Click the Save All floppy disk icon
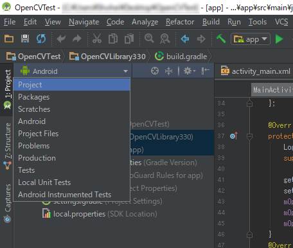Image resolution: width=293 pixels, height=248 pixels. coord(25,39)
